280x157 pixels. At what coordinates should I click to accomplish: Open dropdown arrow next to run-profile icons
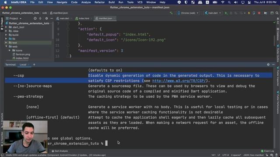point(245,13)
